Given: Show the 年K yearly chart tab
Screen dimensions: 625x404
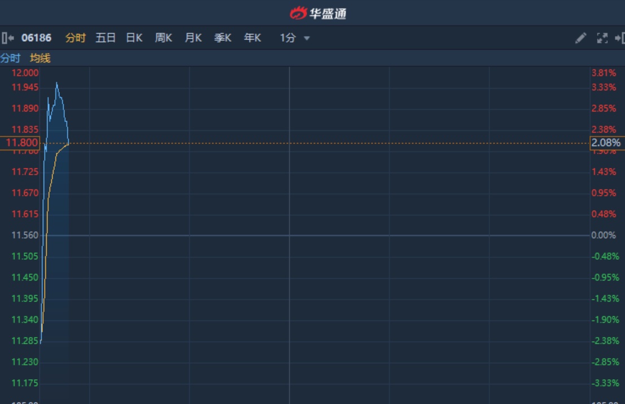Looking at the screenshot, I should pos(252,38).
